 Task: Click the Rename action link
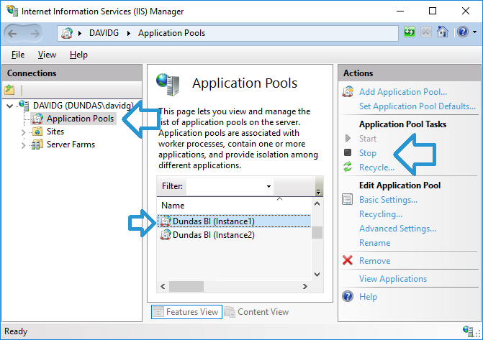pos(374,243)
